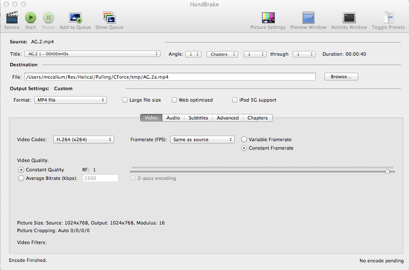
Task: Select the Average Bitrate option
Action: 21,178
